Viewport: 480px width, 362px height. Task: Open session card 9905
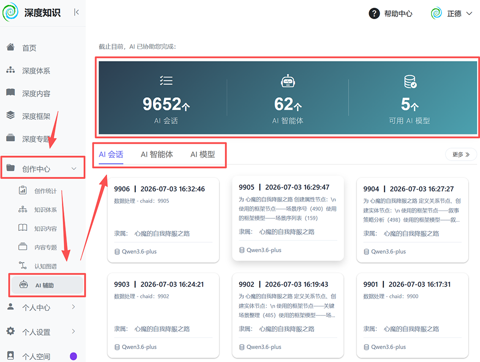point(288,218)
